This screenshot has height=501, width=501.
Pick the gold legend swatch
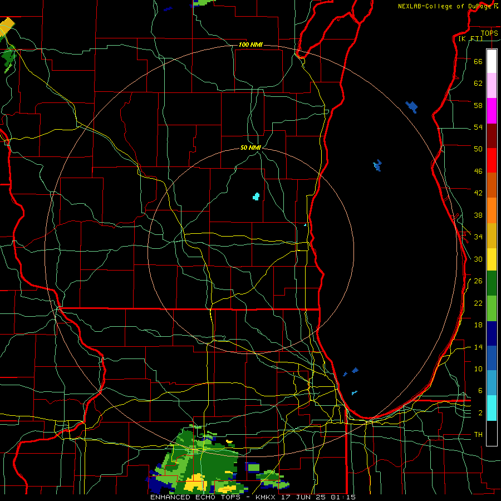tap(492, 235)
